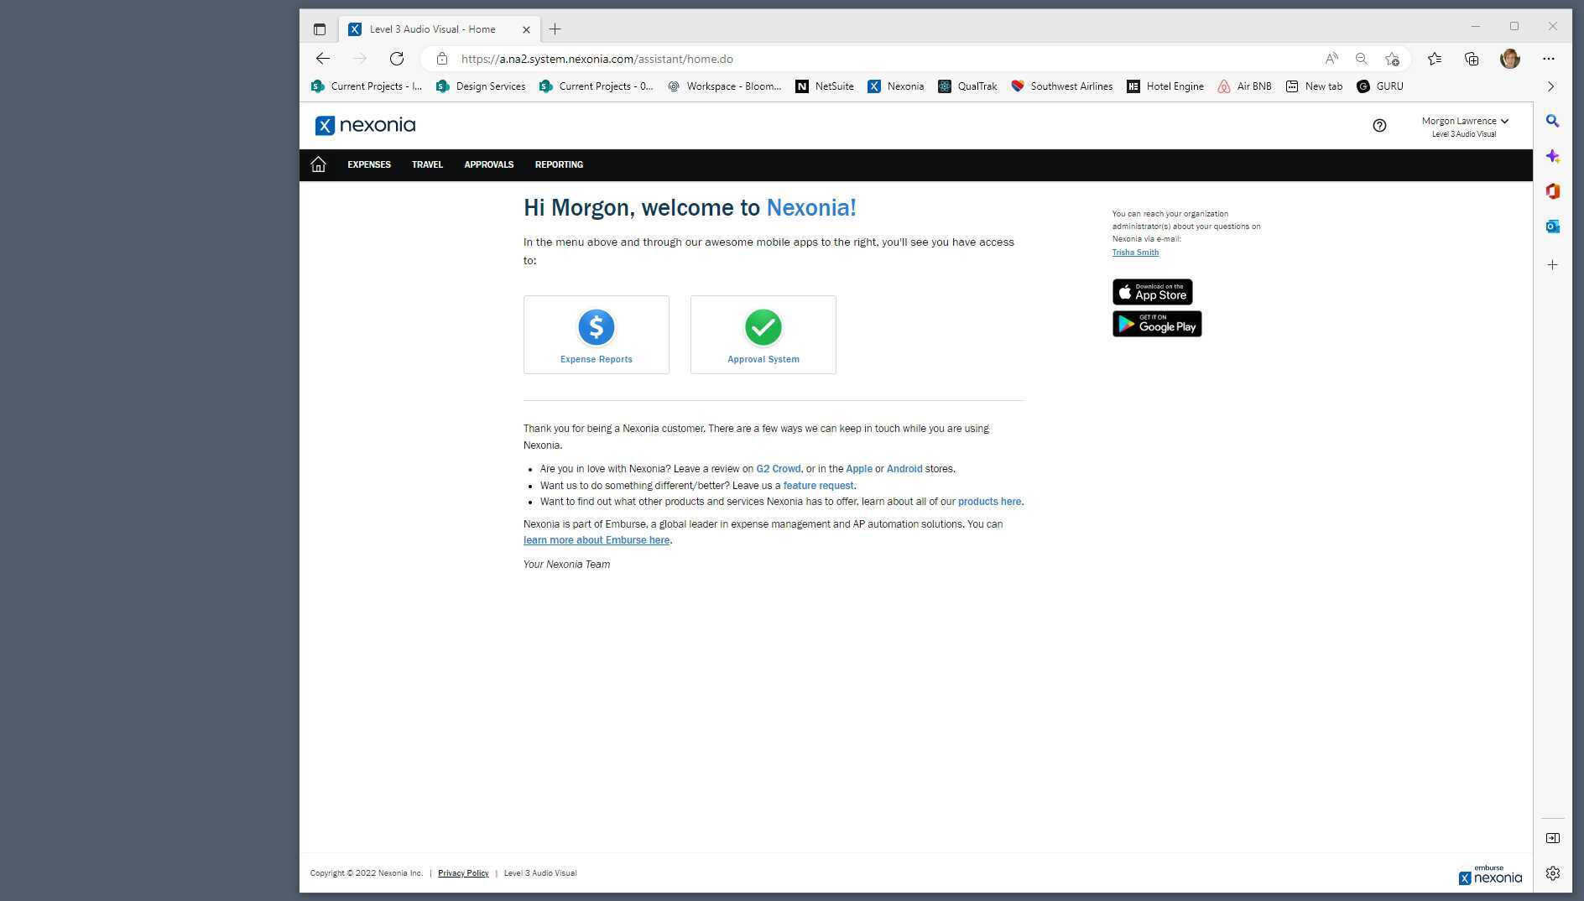Click the Nexonia home logo
1584x901 pixels.
(367, 125)
